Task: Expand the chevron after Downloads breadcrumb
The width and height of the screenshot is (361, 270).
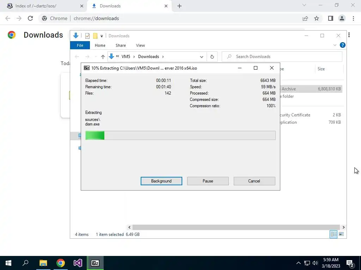Action: (x=163, y=57)
